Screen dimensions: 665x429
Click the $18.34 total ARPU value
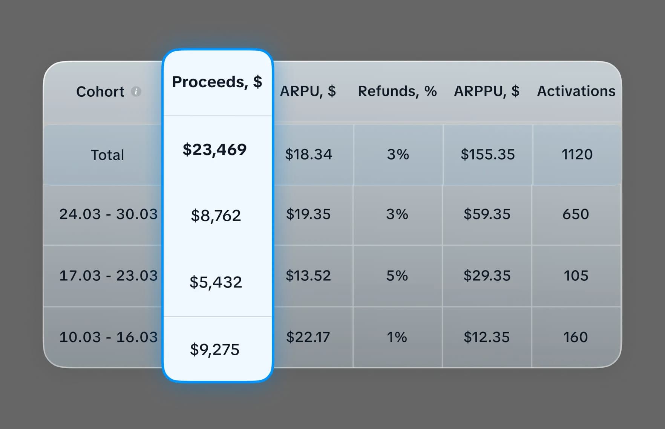(x=309, y=154)
